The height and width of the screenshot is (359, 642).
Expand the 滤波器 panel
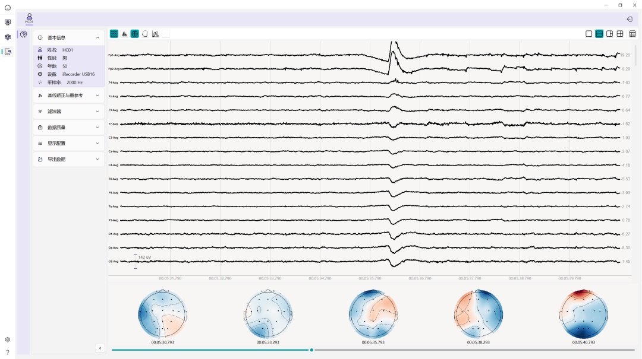(x=68, y=111)
